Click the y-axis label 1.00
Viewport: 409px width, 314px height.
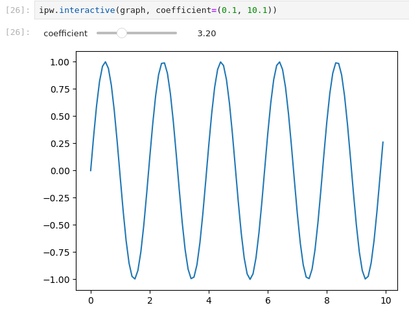click(60, 62)
